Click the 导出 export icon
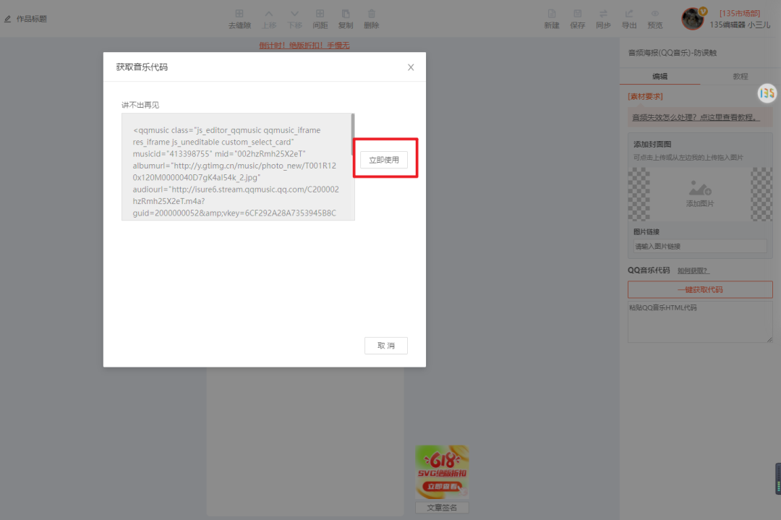Viewport: 781px width, 520px height. 629,19
